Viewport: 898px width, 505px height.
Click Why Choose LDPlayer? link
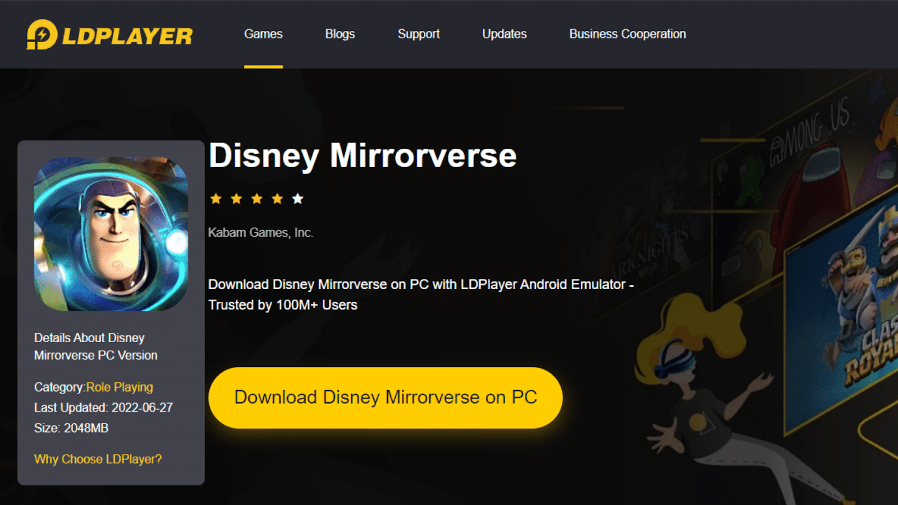click(x=98, y=459)
